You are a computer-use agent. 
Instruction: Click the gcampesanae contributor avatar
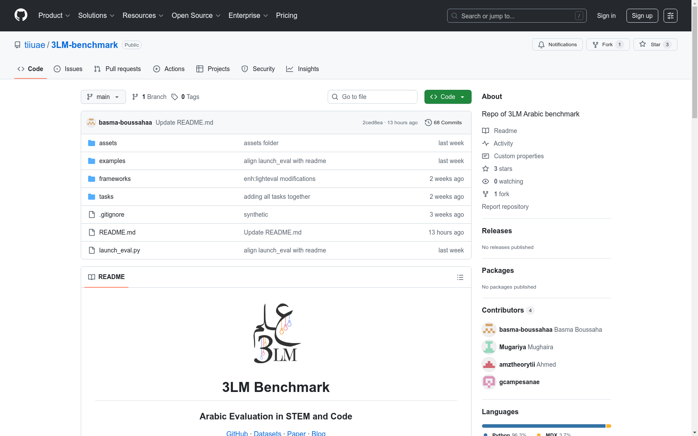coord(489,382)
